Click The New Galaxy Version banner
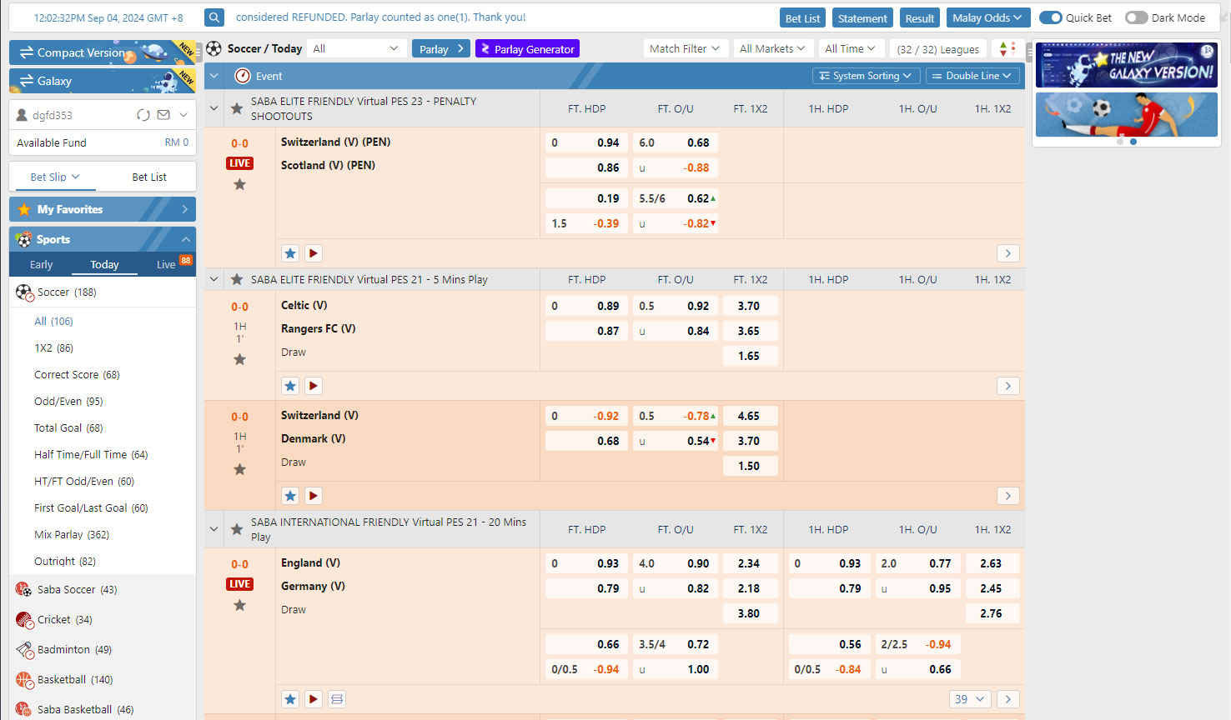 [1126, 65]
